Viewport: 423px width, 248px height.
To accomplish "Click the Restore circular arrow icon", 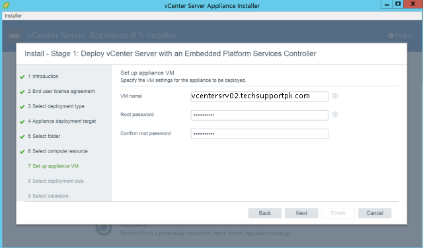I will (x=104, y=229).
